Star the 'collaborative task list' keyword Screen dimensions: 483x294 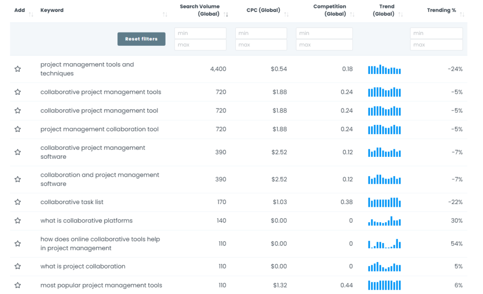17,202
